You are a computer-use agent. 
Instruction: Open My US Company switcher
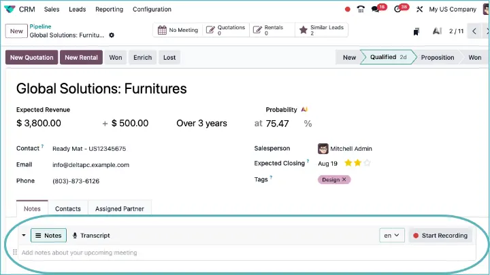point(453,10)
